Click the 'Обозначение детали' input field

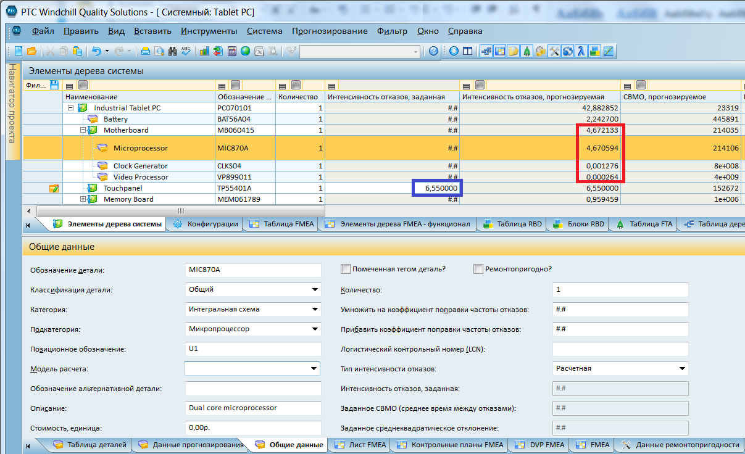click(x=253, y=270)
